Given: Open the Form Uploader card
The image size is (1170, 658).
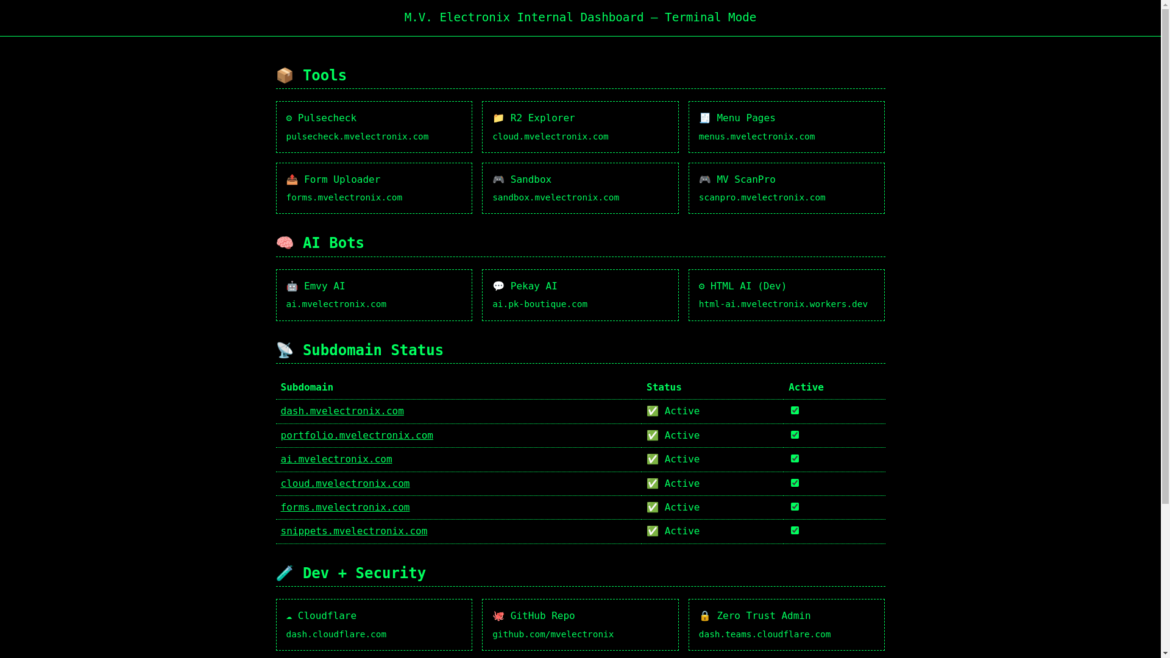Looking at the screenshot, I should click(x=374, y=188).
